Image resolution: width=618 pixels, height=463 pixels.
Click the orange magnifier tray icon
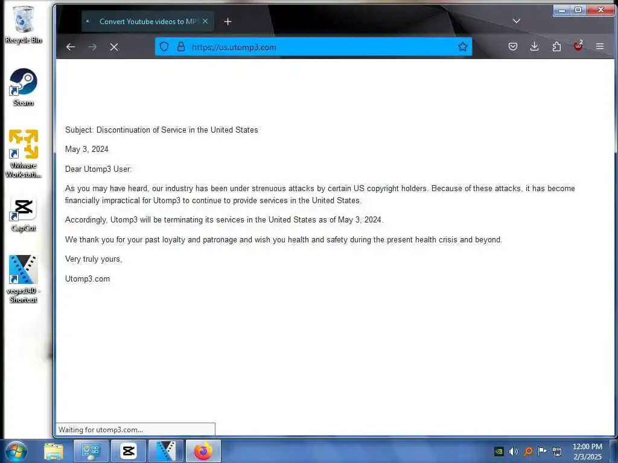(x=528, y=452)
